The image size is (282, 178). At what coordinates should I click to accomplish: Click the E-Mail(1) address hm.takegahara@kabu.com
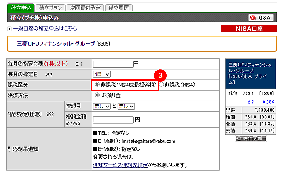pyautogui.click(x=148, y=141)
